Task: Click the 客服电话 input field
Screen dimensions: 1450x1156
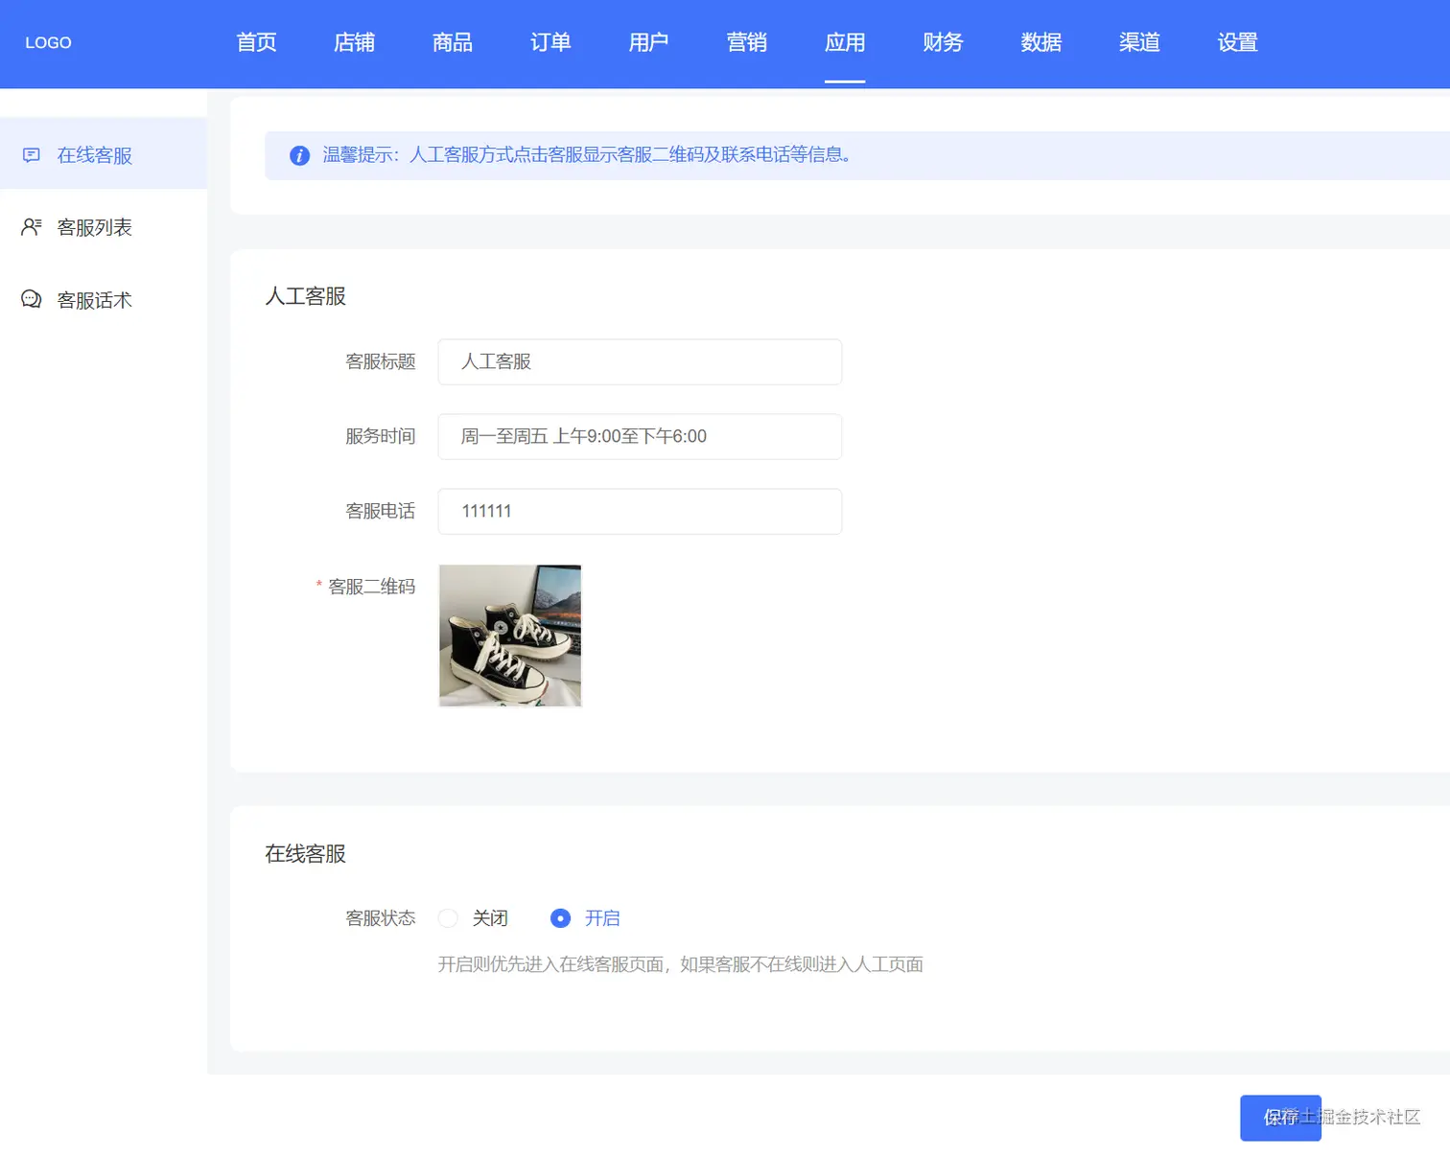Action: click(640, 511)
